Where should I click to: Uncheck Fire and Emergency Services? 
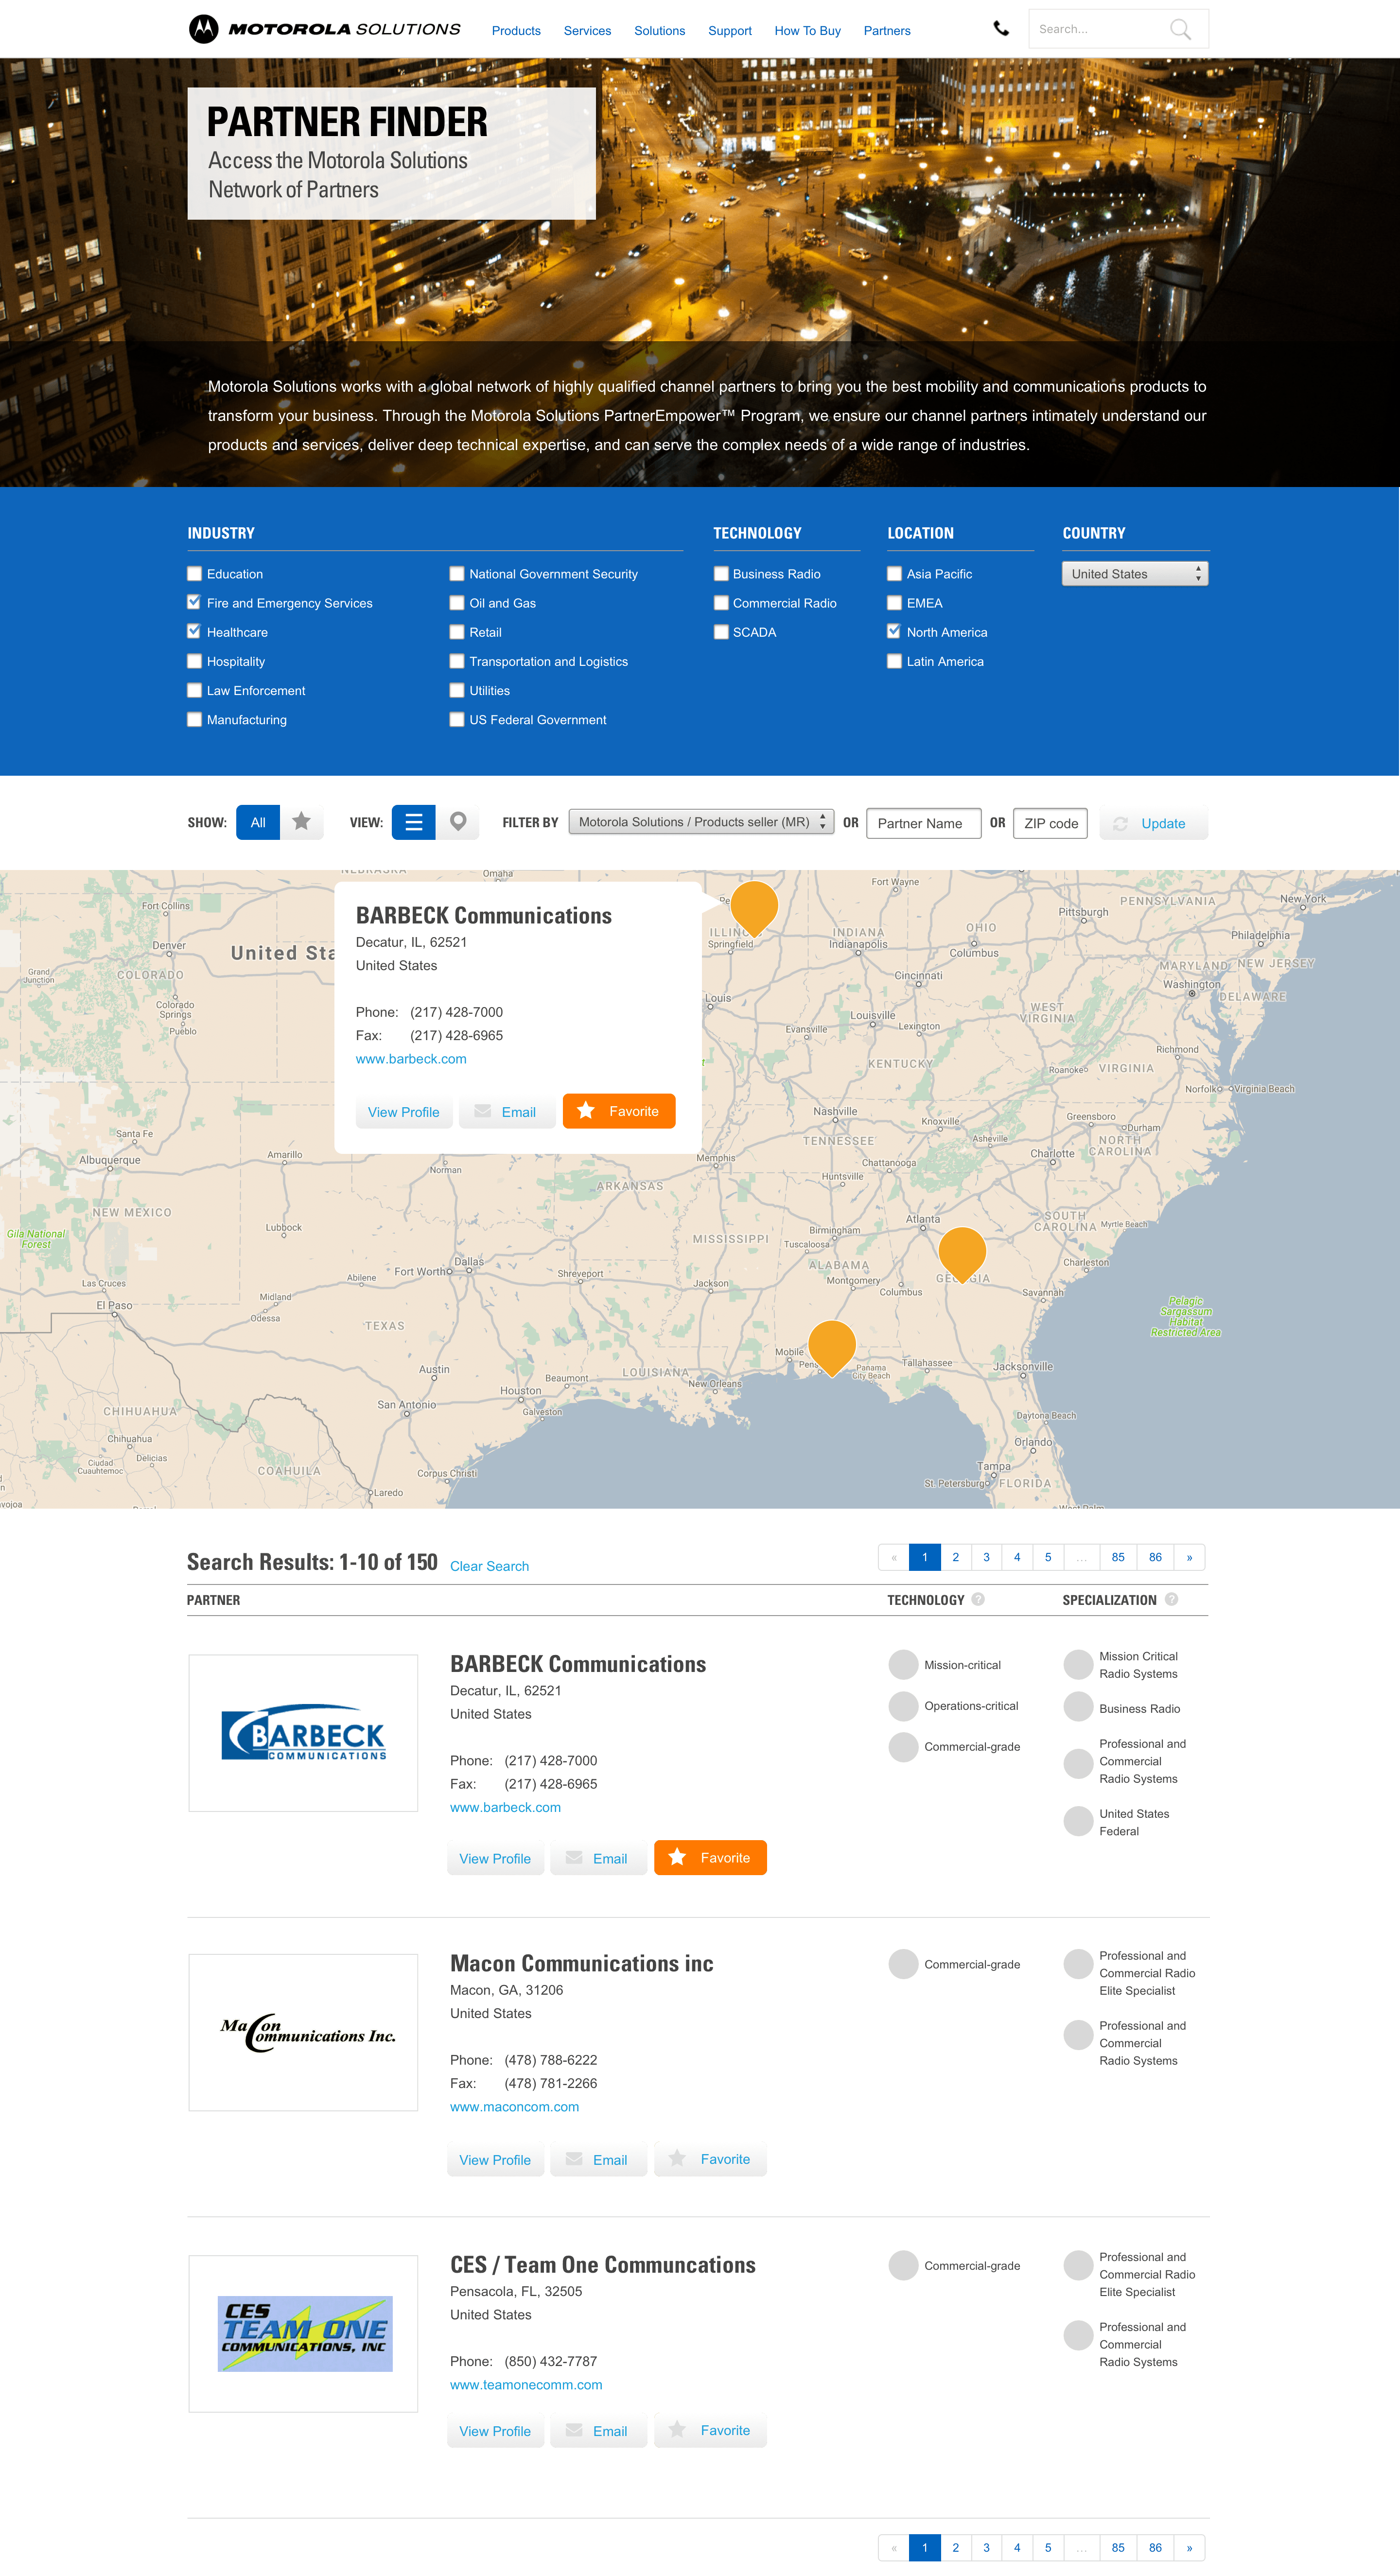coord(194,602)
